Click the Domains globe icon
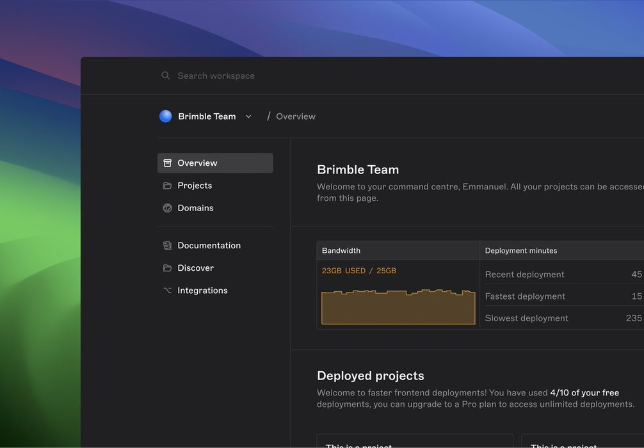Image resolution: width=644 pixels, height=448 pixels. point(168,208)
